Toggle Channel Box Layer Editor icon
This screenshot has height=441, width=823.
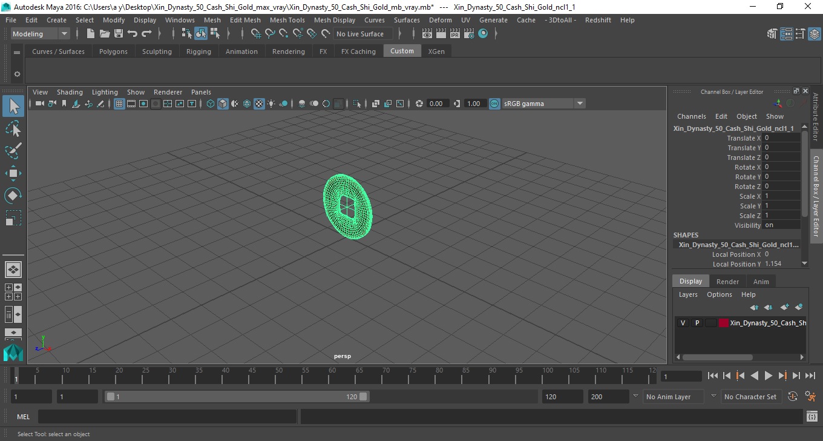815,34
